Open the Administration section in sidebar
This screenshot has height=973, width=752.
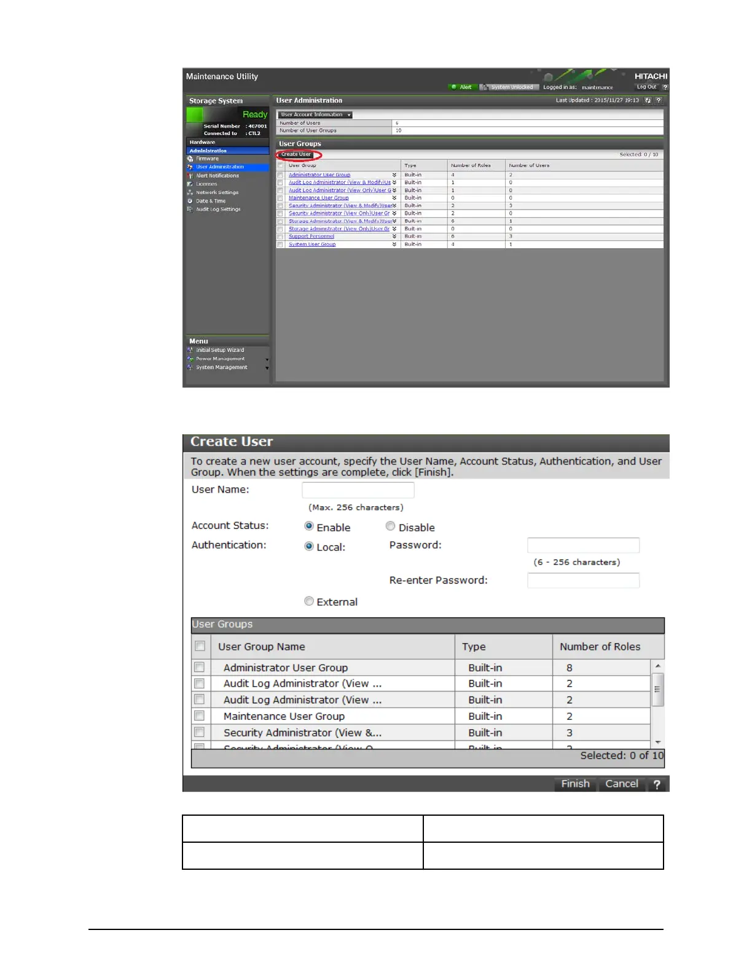coord(227,150)
